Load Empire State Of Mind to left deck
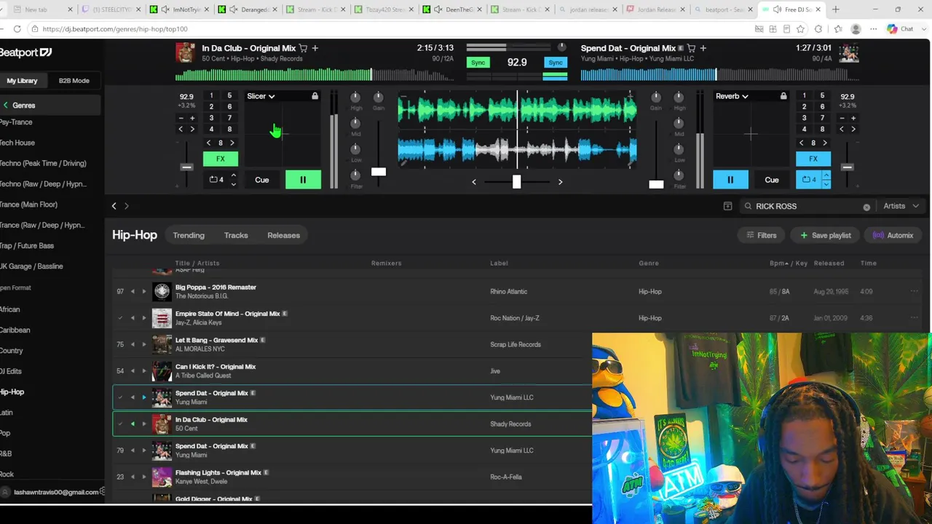932x524 pixels. point(133,318)
